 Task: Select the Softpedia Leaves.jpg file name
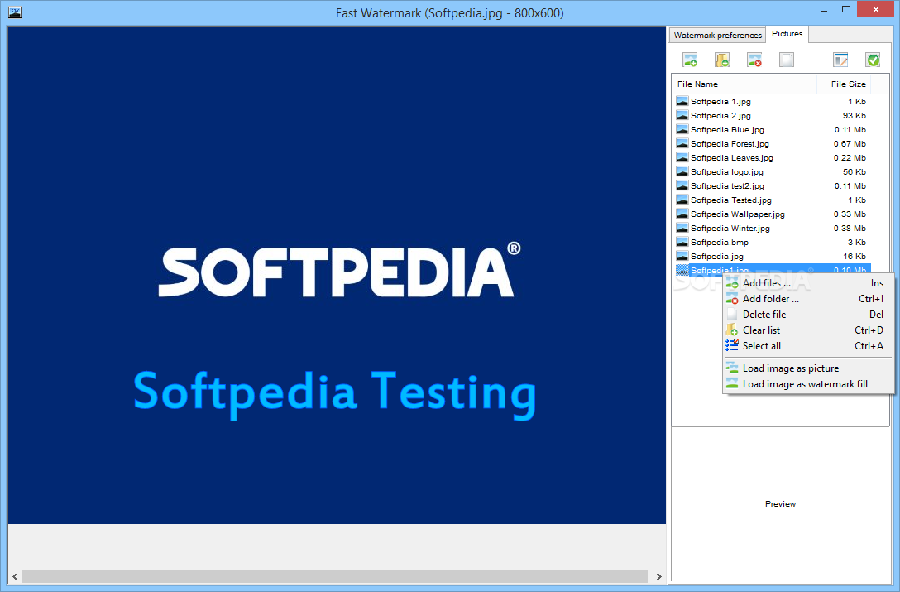(x=732, y=157)
